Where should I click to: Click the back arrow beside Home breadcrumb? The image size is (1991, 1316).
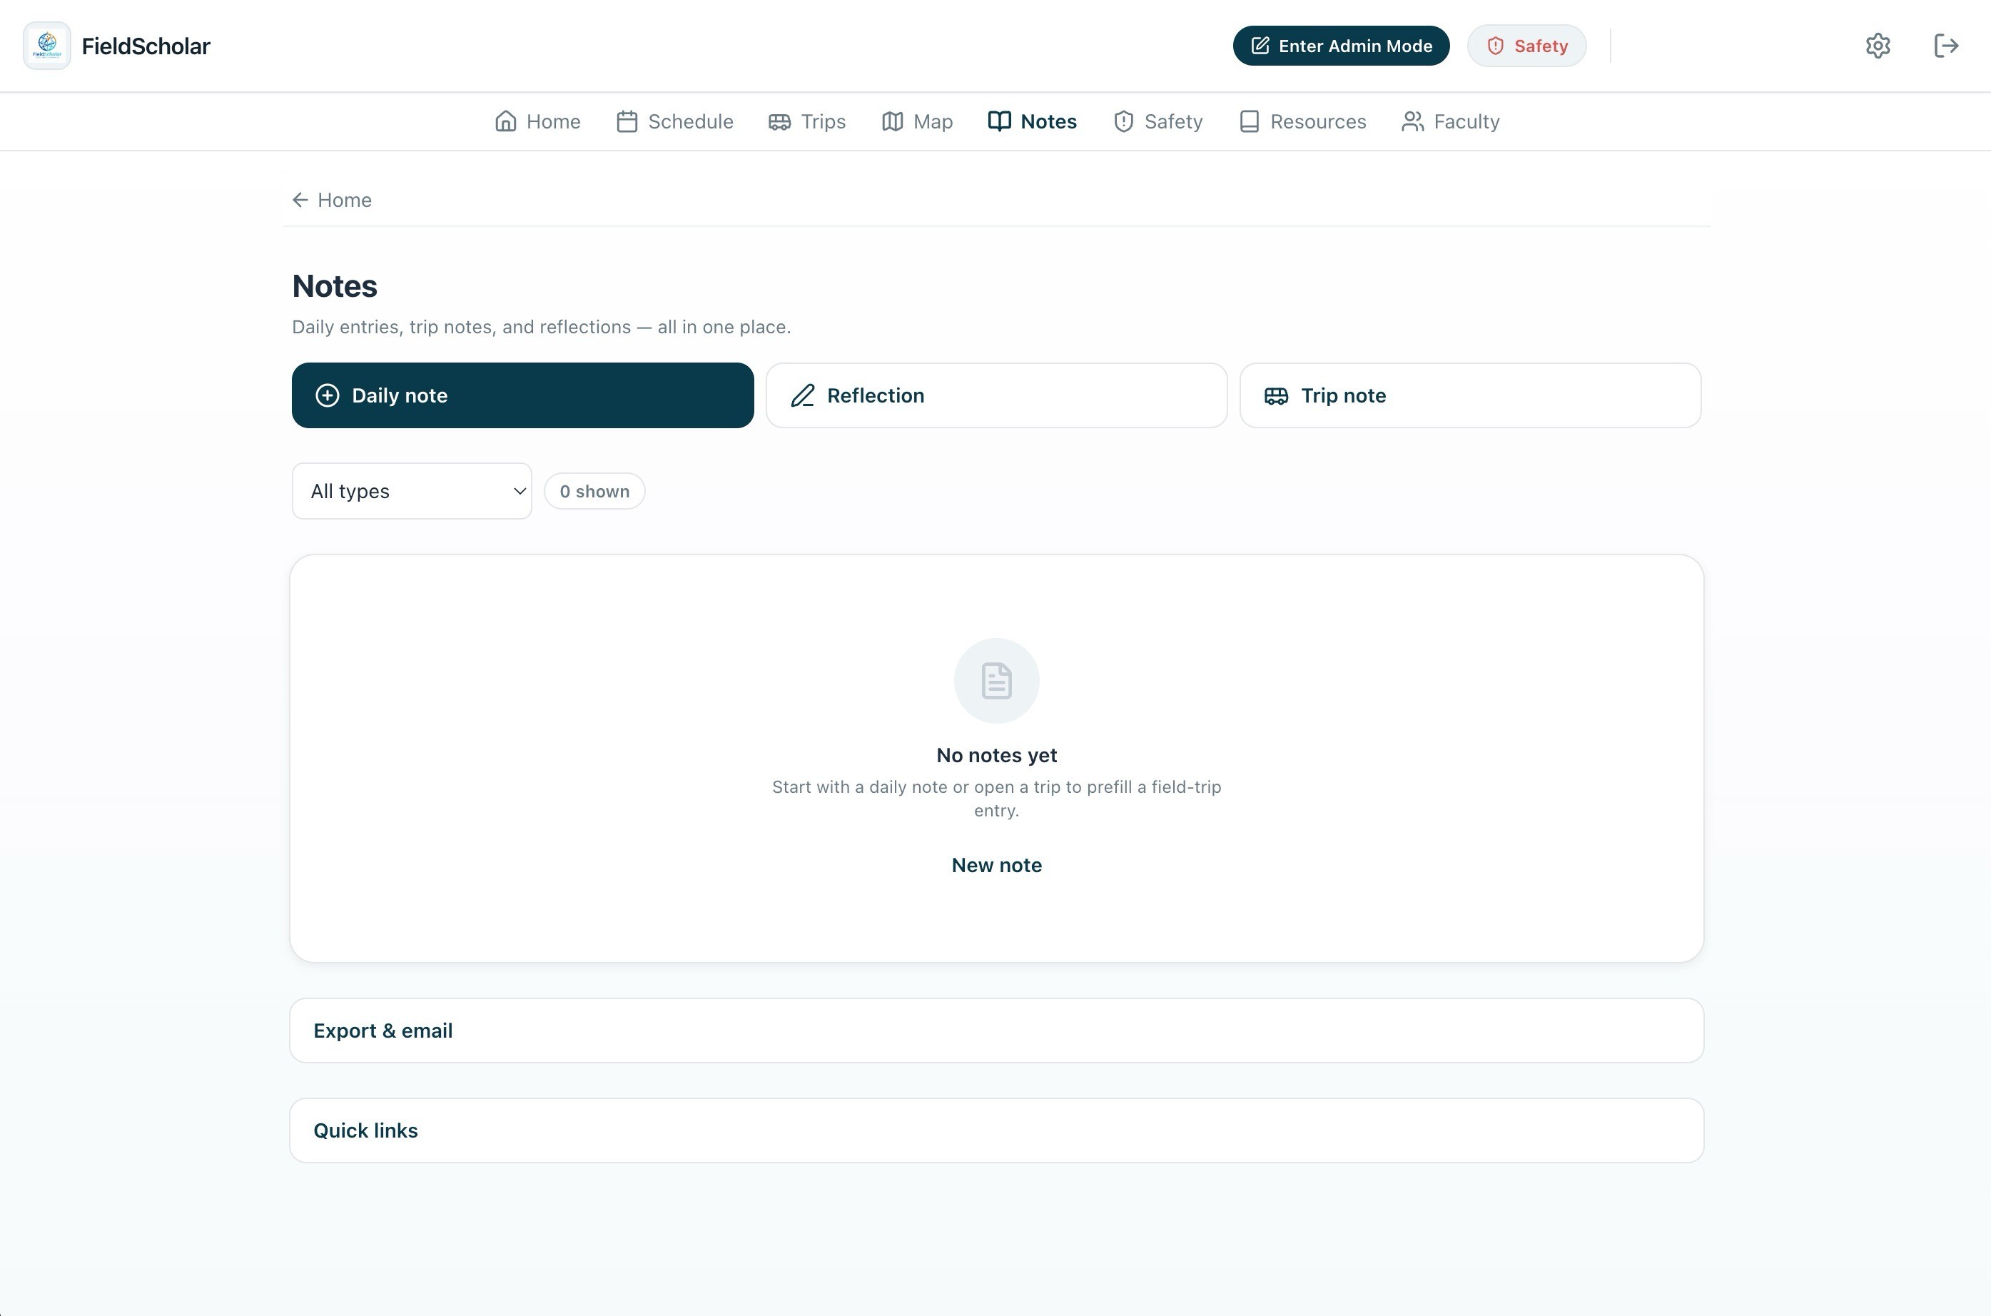300,200
